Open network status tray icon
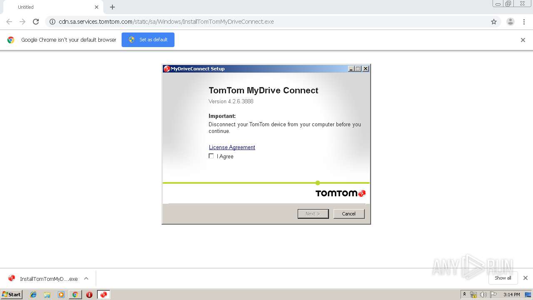Image resolution: width=533 pixels, height=300 pixels. [473, 295]
